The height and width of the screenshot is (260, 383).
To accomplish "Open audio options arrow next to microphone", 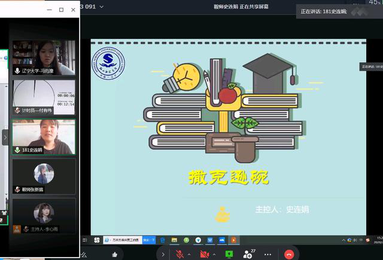I will tap(190, 254).
